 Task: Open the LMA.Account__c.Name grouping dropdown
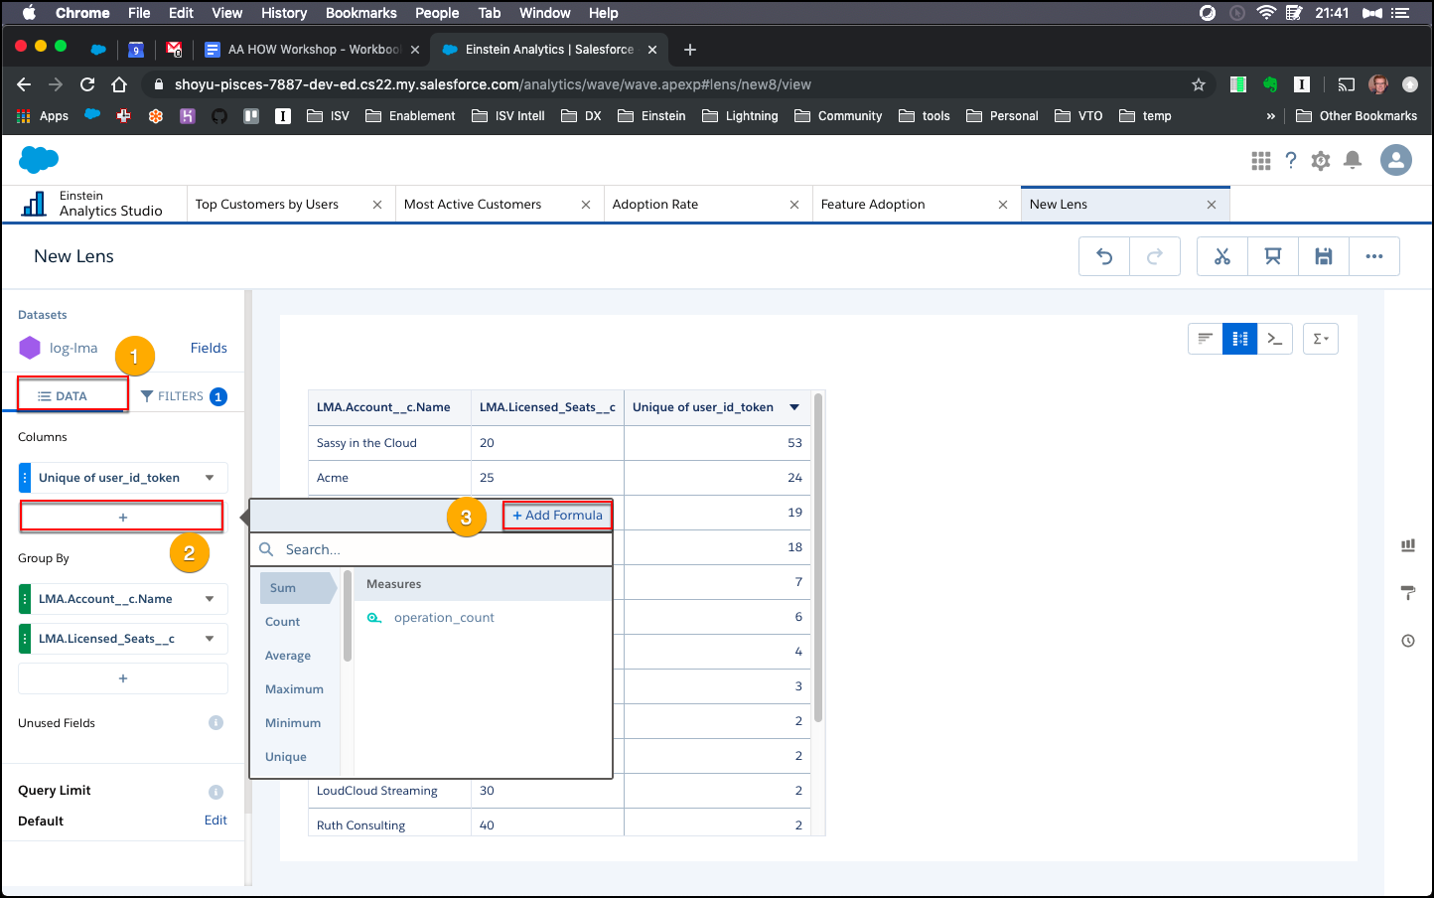coord(210,599)
